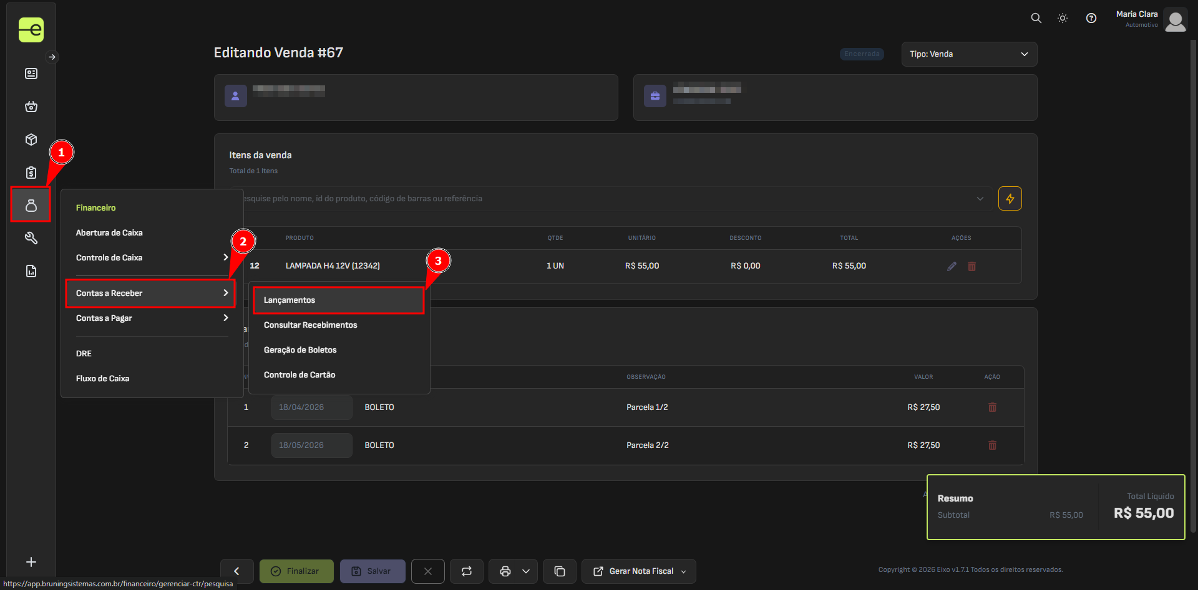Open Fluxo de Caixa menu item
The image size is (1198, 590).
pyautogui.click(x=103, y=379)
